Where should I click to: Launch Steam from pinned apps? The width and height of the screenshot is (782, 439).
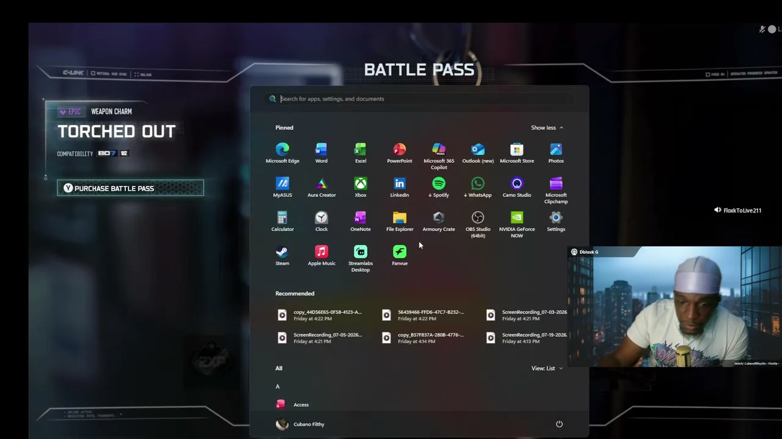tap(282, 255)
